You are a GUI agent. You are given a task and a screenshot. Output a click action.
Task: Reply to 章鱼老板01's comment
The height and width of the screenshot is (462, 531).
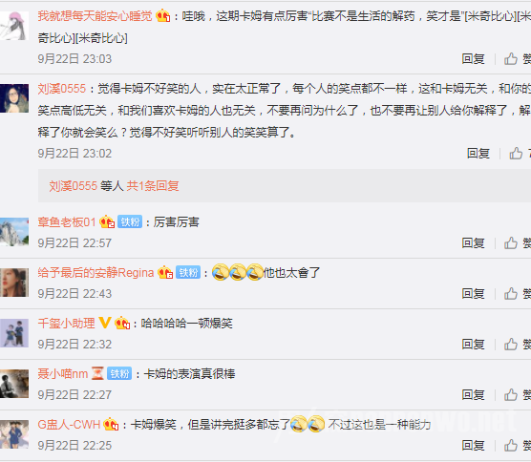pos(473,243)
